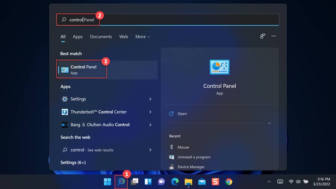Click the Uninstall a program icon
The width and height of the screenshot is (336, 189).
171,157
